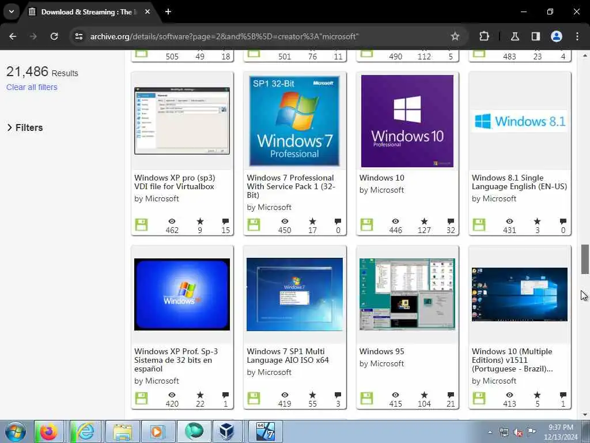Screen dimensions: 590x443
Task: Open 'Windows 7 SP1 Multi Language AIO' title
Action: pyautogui.click(x=288, y=355)
